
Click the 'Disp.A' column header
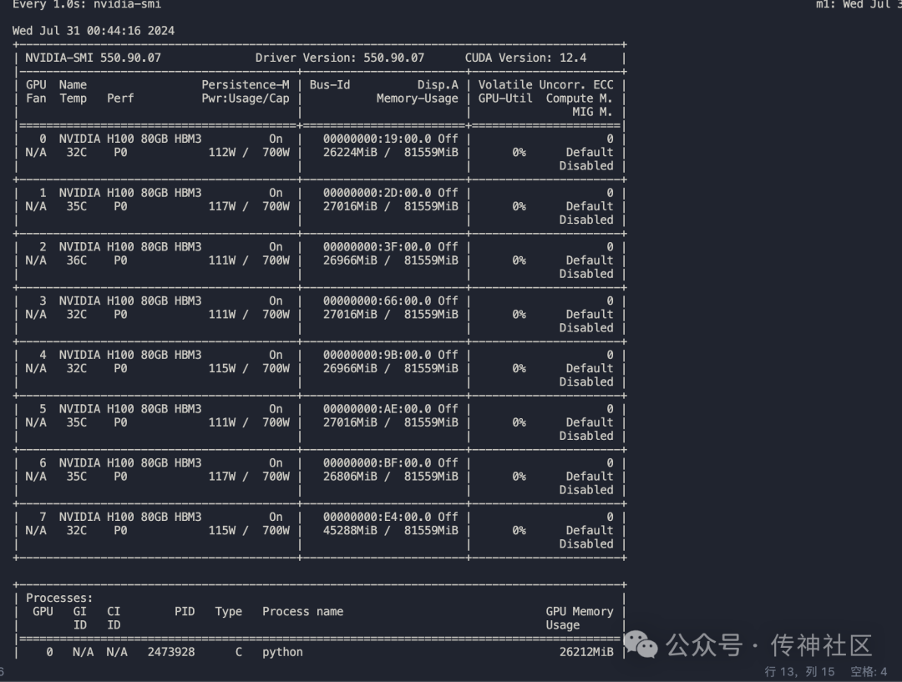(438, 85)
